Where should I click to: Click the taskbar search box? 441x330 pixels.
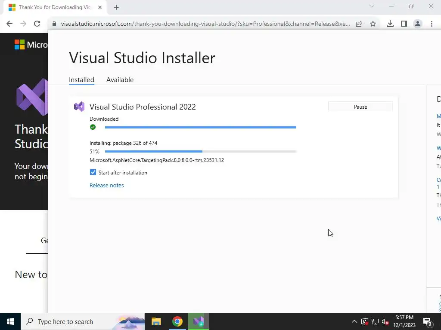[x=82, y=321]
